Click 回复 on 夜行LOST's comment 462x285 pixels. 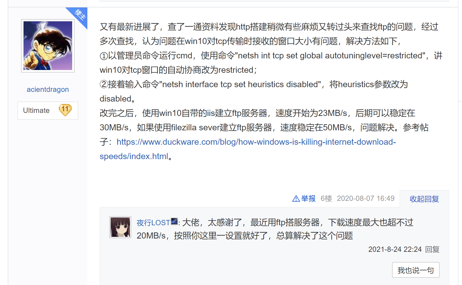click(432, 249)
